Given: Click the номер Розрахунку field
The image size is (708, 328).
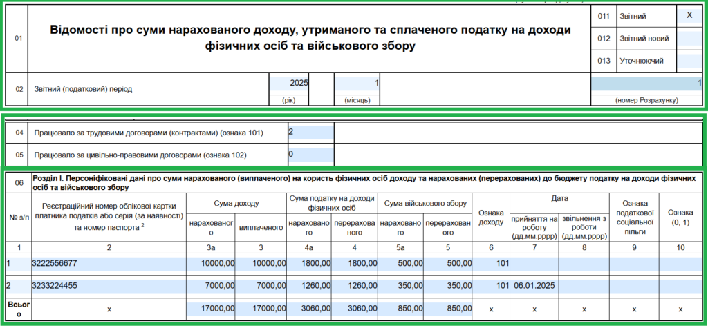Looking at the screenshot, I should (646, 84).
